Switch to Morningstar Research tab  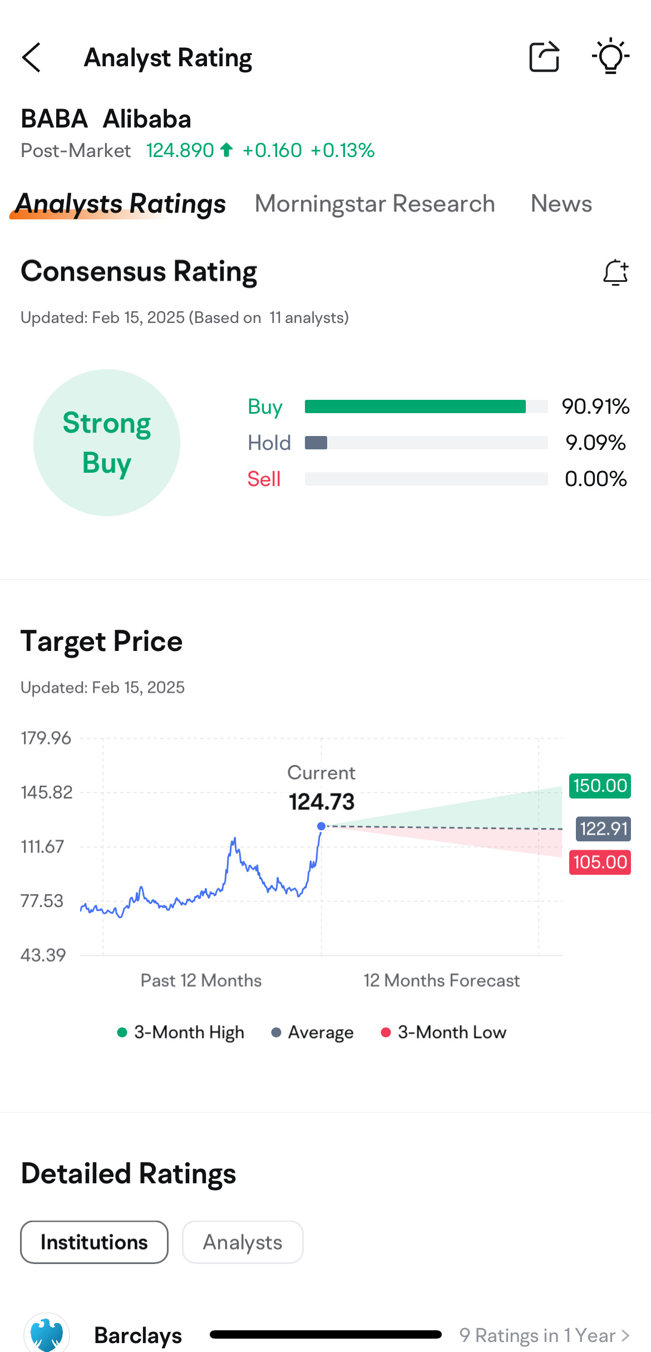click(x=375, y=204)
